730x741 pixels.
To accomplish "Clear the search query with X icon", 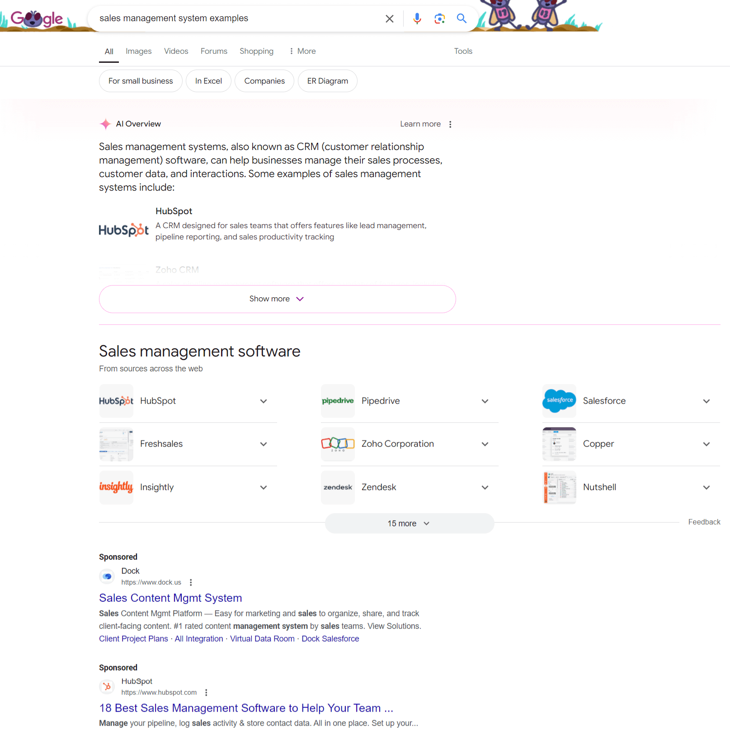I will click(389, 19).
